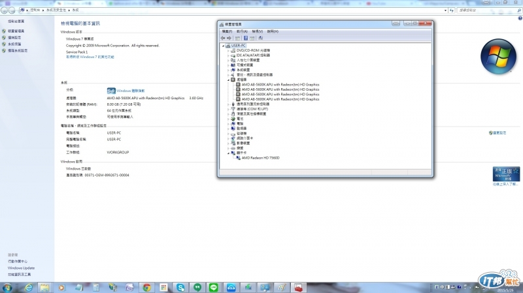
Task: Open LINE from the taskbar
Action: click(214, 287)
